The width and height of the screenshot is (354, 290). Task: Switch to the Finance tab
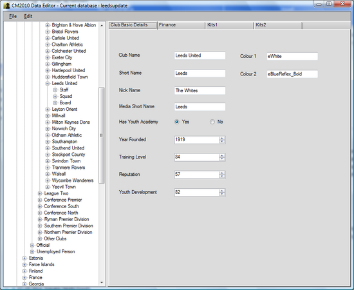pos(182,25)
